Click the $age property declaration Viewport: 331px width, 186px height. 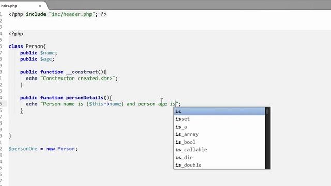[x=46, y=59]
